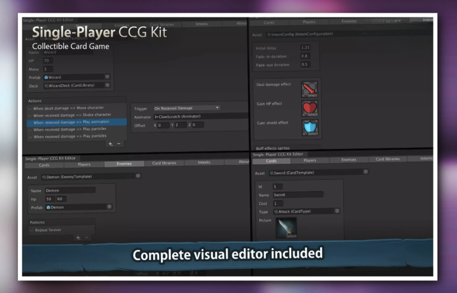Click the Demon Hp minimum field 50
The width and height of the screenshot is (457, 293).
pyautogui.click(x=50, y=199)
